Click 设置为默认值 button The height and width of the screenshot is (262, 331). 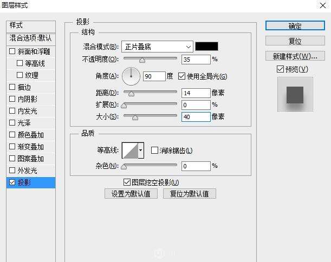click(x=131, y=194)
